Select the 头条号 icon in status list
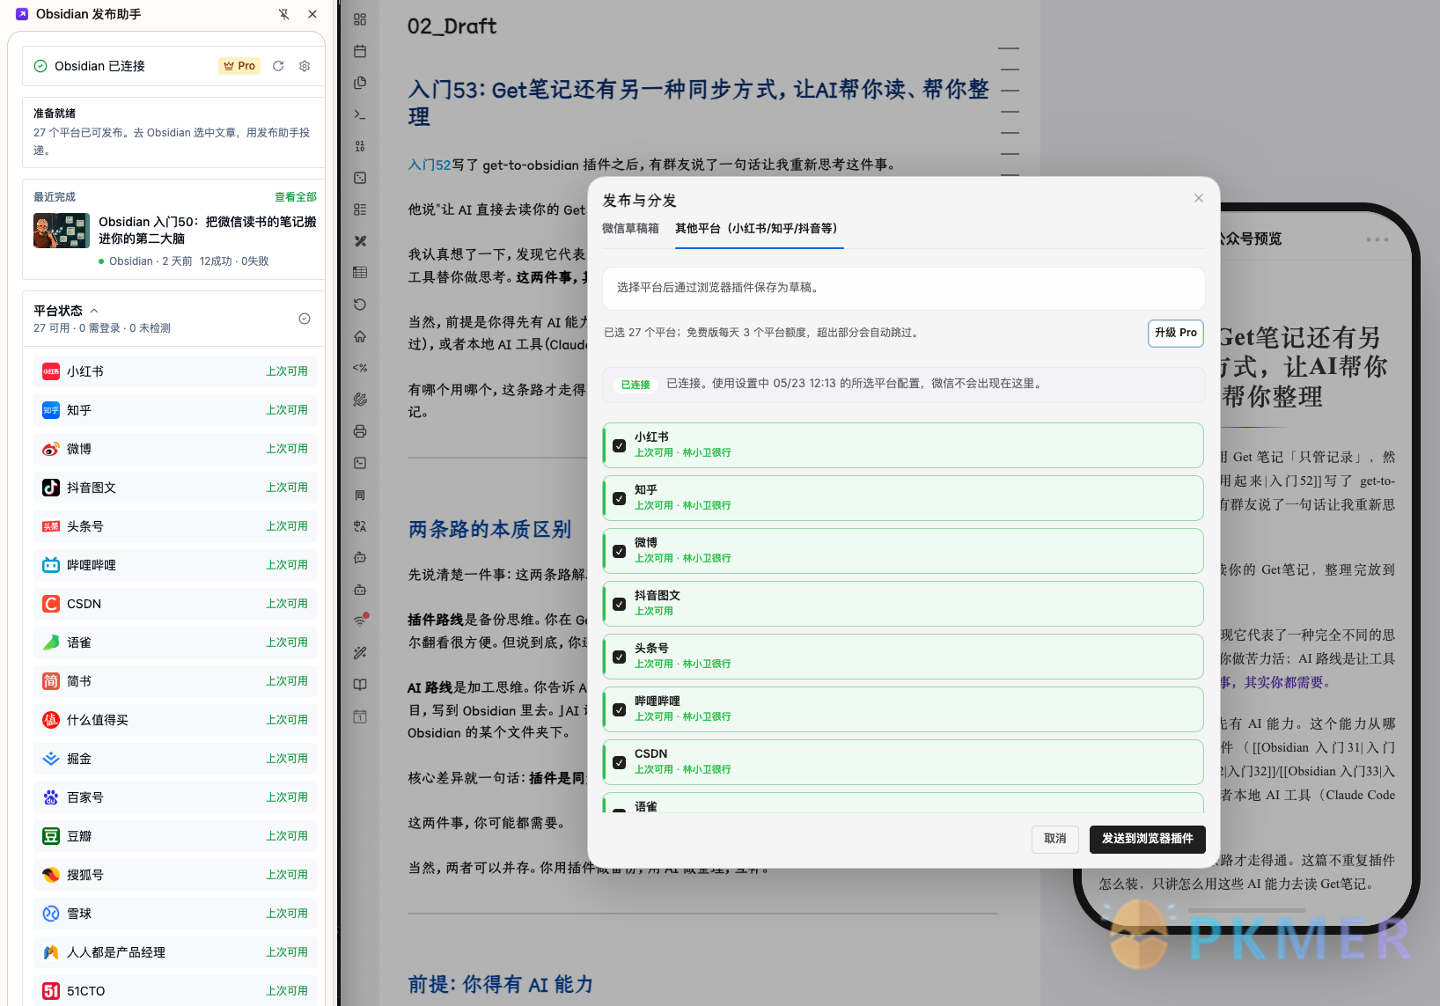The height and width of the screenshot is (1006, 1440). (x=51, y=526)
